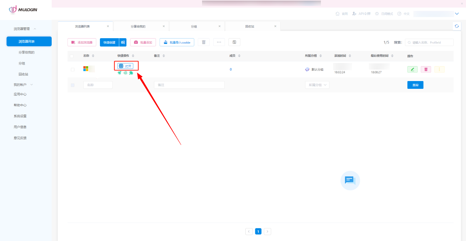The image size is (466, 241).
Task: Switch to the 回收站 tab
Action: (249, 26)
